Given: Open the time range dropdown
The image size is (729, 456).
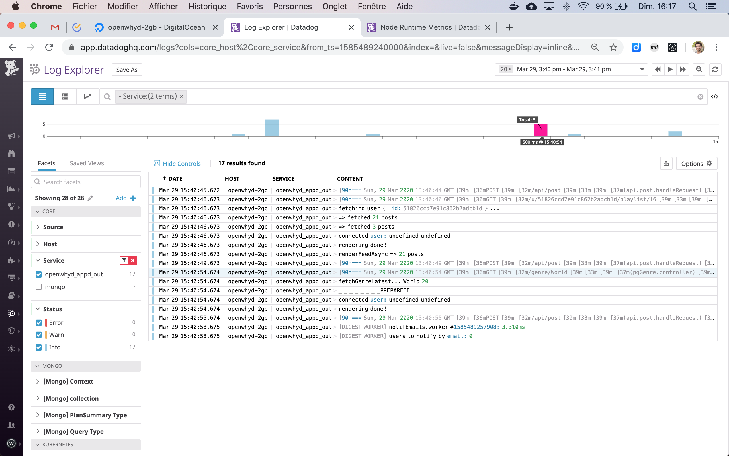Looking at the screenshot, I should tap(642, 69).
